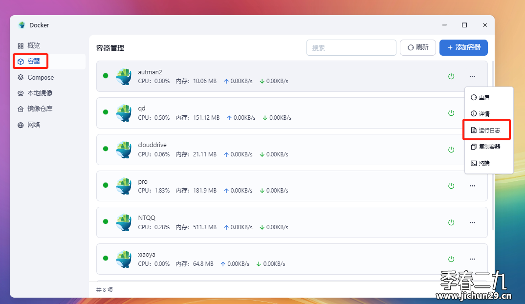Click the 刷新 refresh button

point(417,47)
